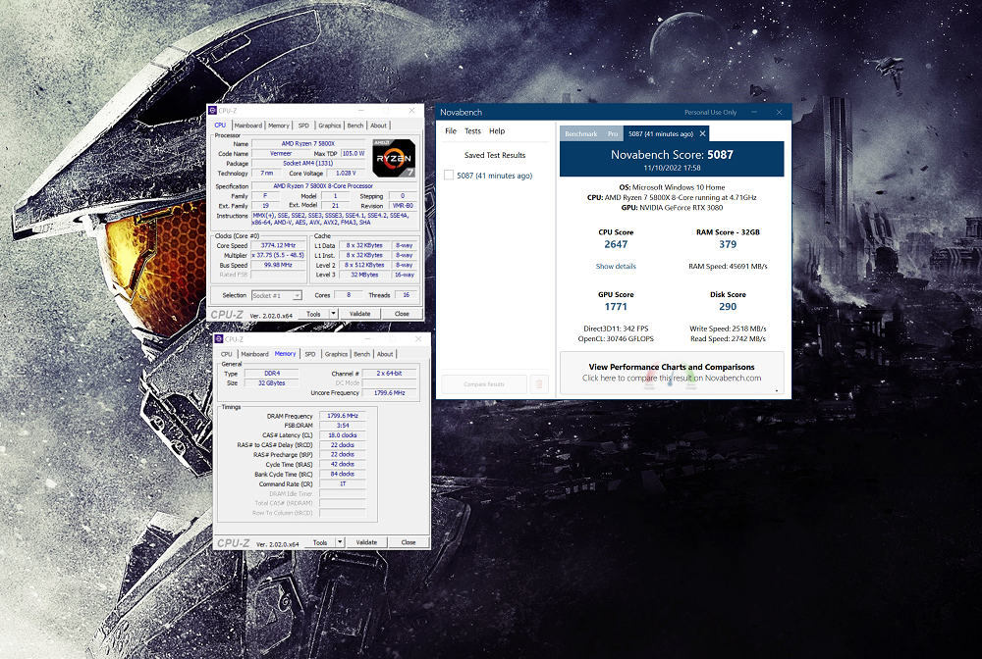Switch to the Benchmark tab in Novabench
This screenshot has height=659, width=982.
(x=581, y=133)
